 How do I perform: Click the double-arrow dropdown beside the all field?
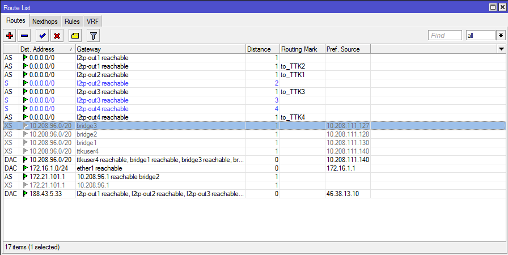click(x=501, y=36)
